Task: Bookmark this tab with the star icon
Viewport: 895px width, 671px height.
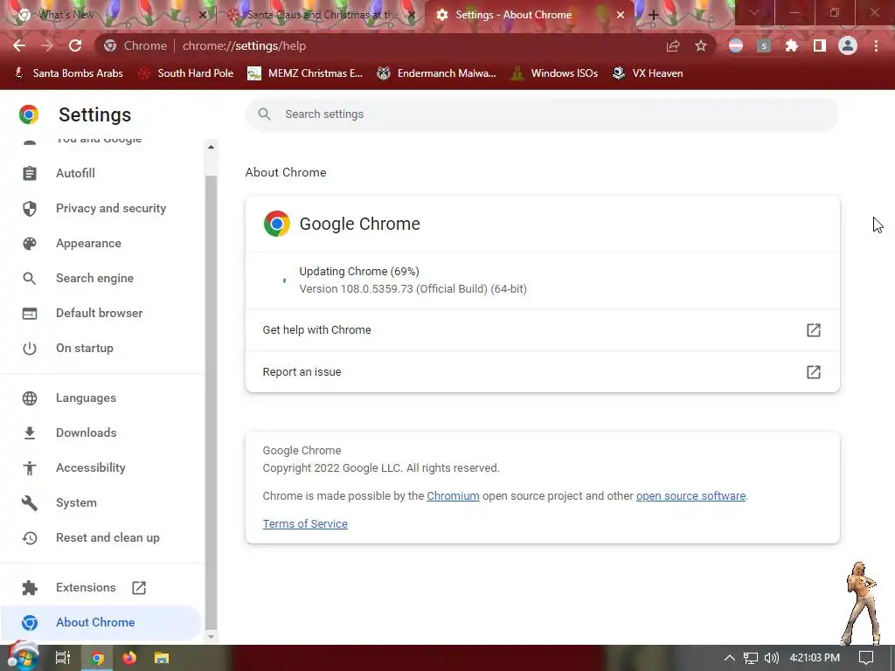Action: (700, 45)
